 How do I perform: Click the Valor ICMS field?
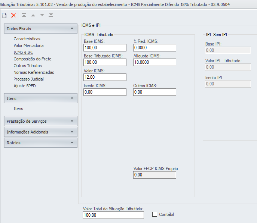point(105,77)
